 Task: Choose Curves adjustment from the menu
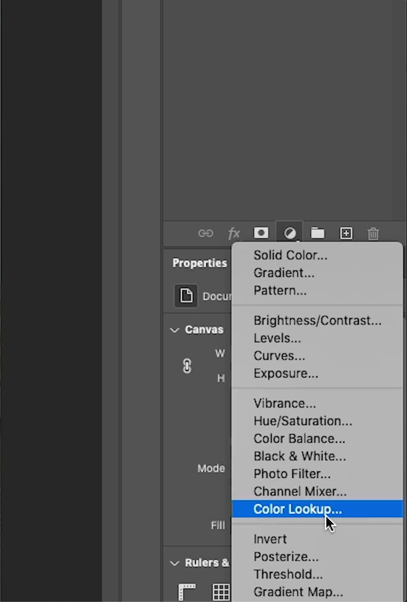(x=279, y=356)
